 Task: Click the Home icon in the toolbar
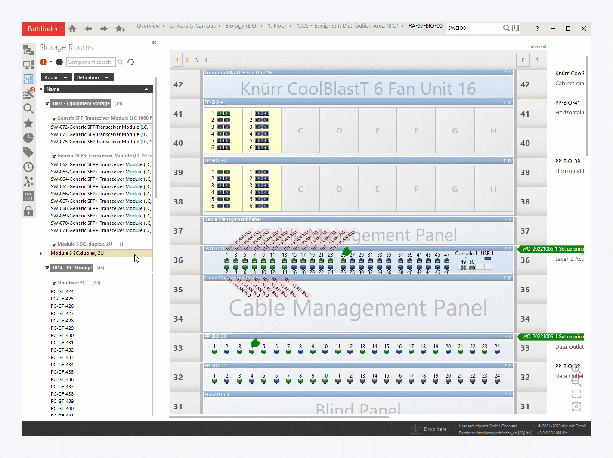(72, 29)
